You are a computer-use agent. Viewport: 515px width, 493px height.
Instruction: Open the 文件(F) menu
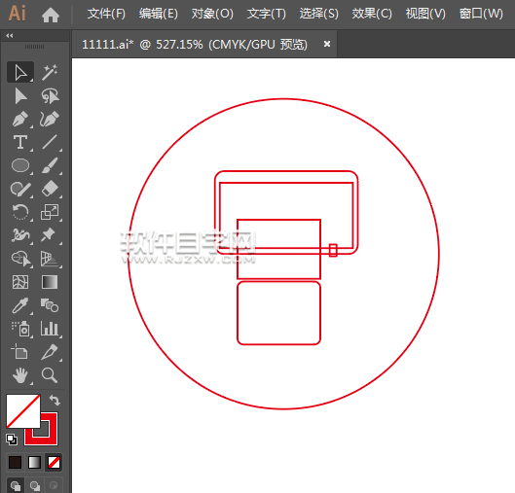coord(106,14)
